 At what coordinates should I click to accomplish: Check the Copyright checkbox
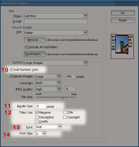65,117
